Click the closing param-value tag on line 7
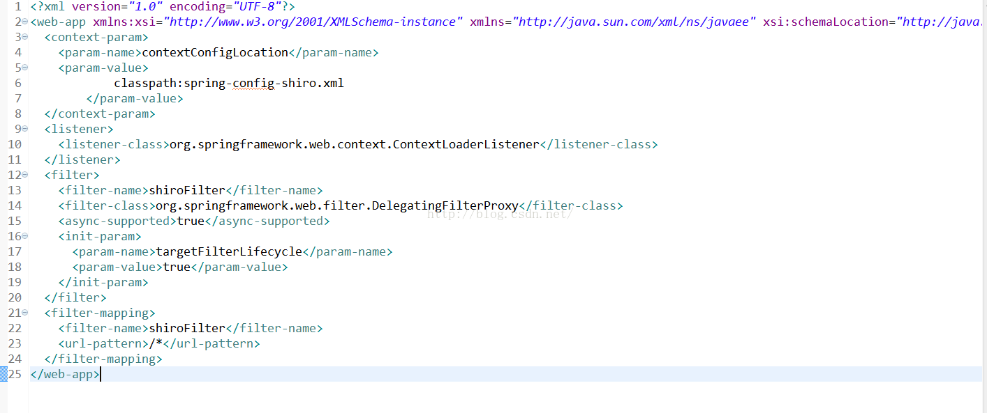The width and height of the screenshot is (987, 413). [135, 98]
